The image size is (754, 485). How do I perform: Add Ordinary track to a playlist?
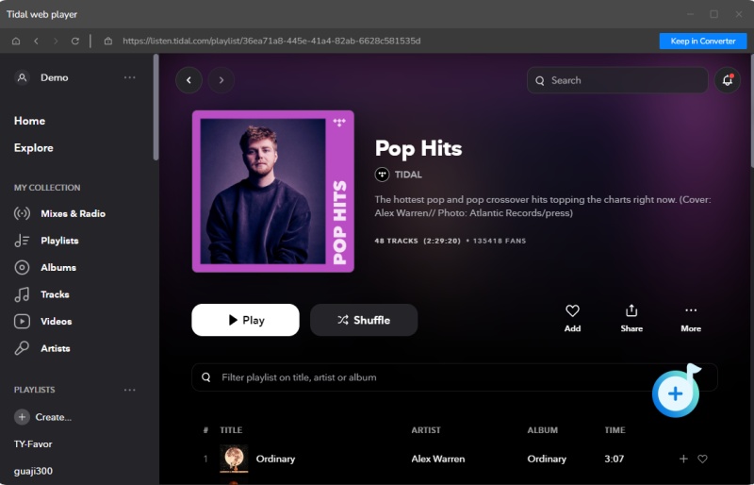683,459
